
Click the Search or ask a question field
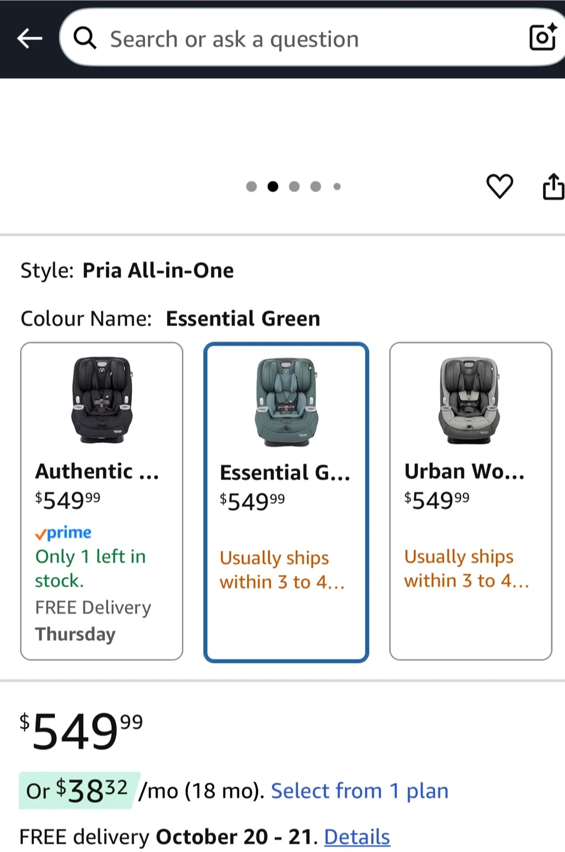[296, 39]
